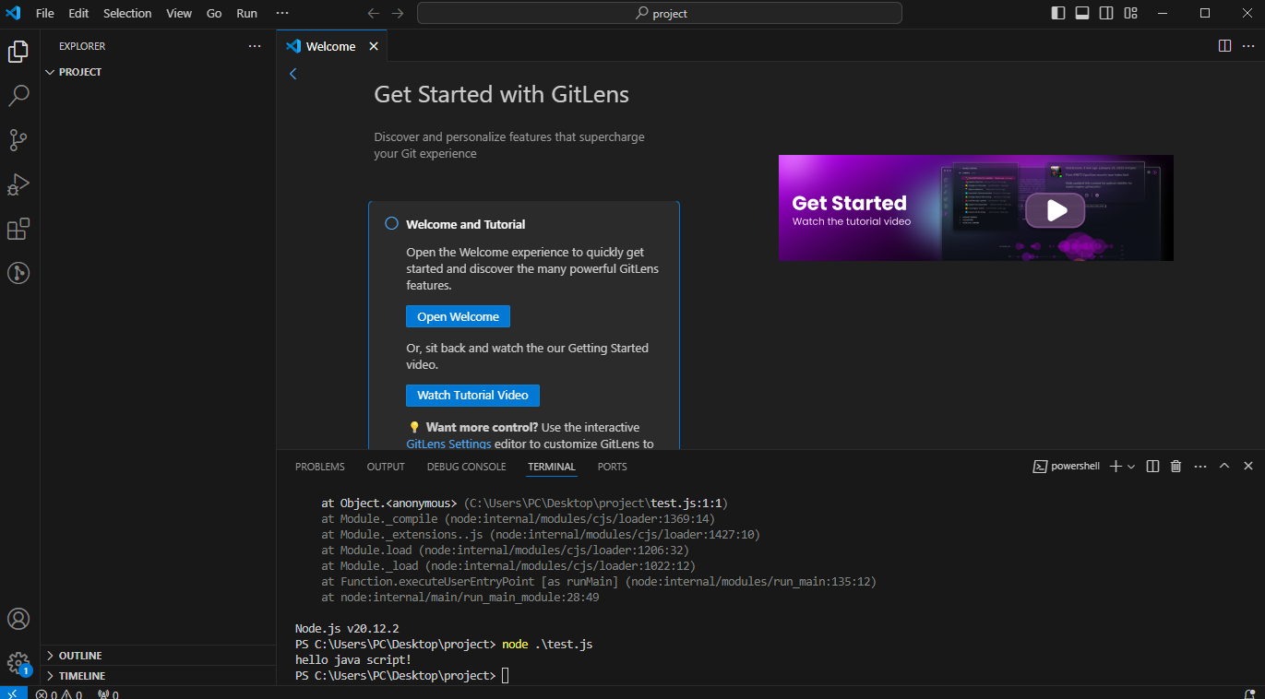Viewport: 1265px width, 699px height.
Task: Open the Edit menu
Action: tap(78, 13)
